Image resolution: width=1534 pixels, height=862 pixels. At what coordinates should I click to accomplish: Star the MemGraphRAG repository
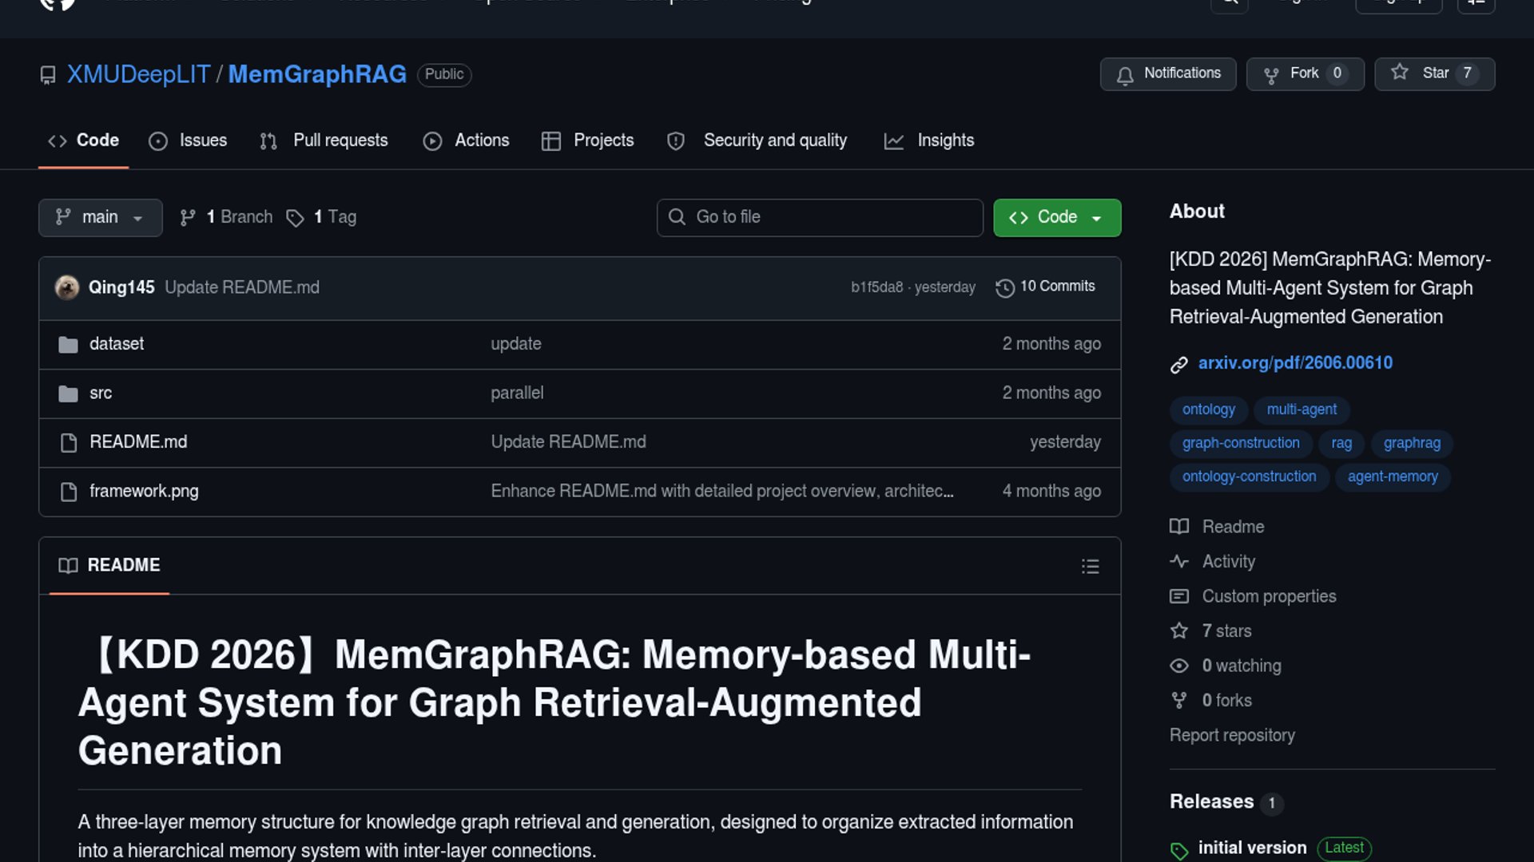click(1434, 73)
